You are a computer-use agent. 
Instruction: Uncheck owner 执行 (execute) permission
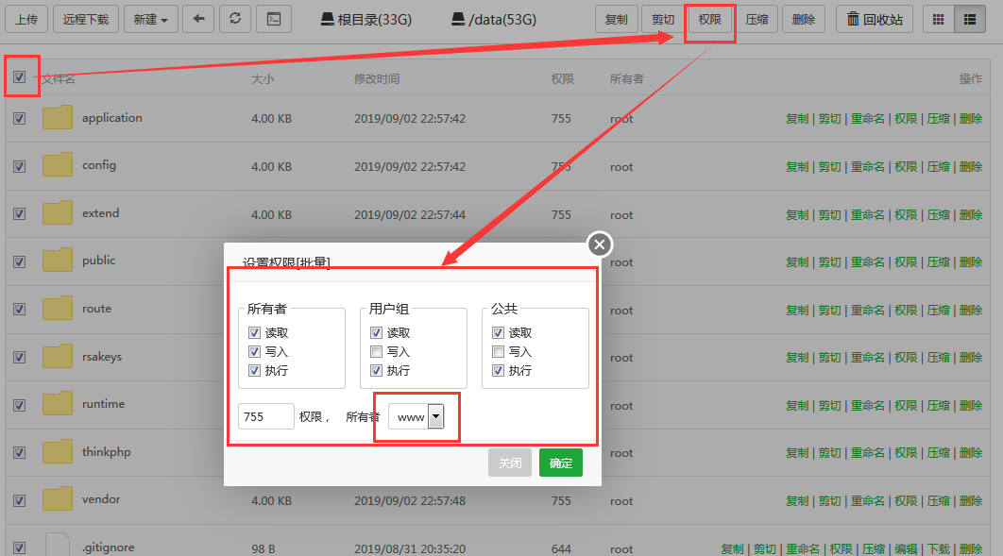[254, 370]
